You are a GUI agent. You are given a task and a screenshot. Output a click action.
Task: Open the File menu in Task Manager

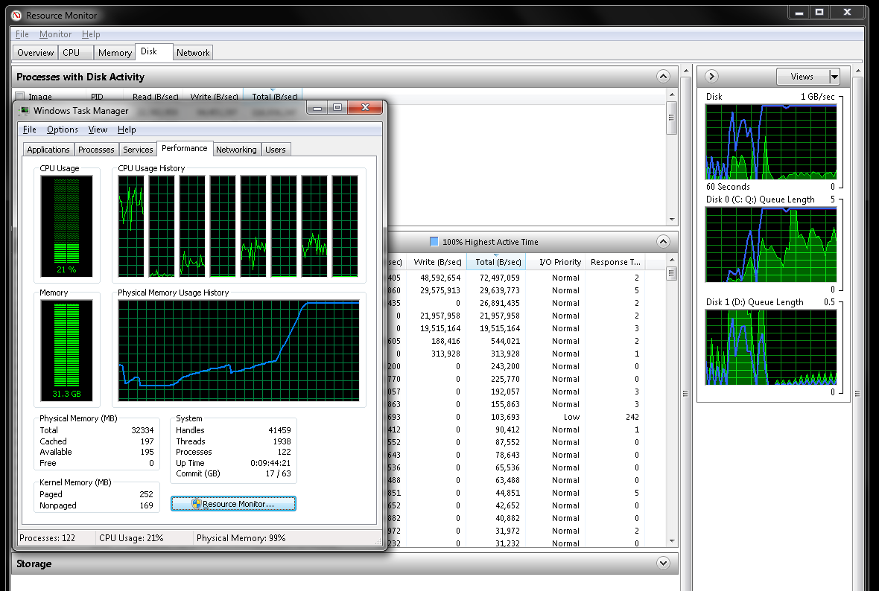(29, 130)
